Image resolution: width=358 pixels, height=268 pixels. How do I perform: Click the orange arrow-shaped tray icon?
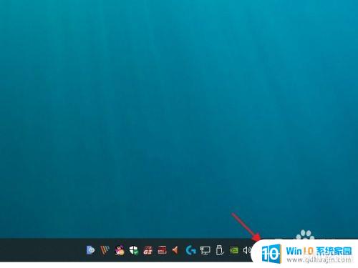pos(175,250)
